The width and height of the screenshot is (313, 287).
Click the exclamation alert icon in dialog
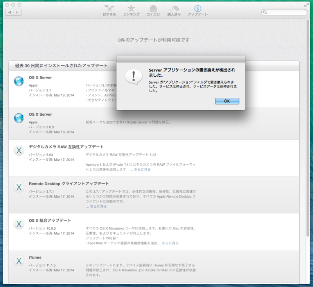133,77
